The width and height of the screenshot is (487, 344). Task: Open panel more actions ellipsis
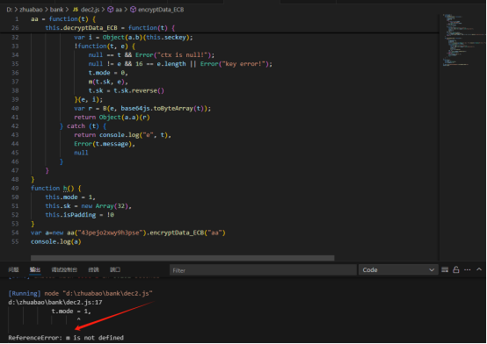[x=467, y=269]
